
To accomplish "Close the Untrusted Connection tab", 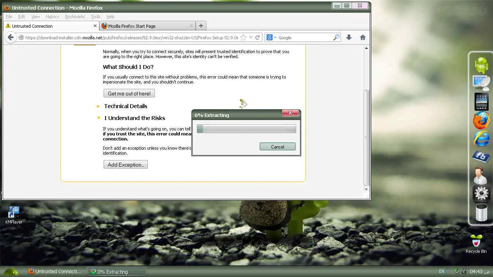I will pos(95,26).
